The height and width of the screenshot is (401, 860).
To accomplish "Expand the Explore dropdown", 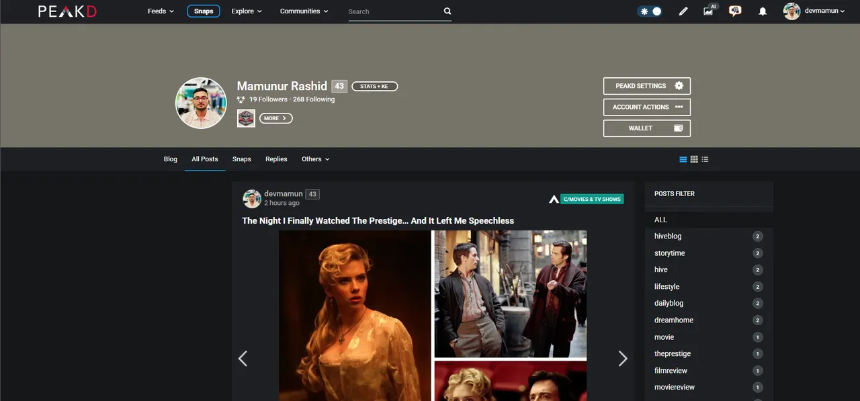I will pyautogui.click(x=247, y=11).
